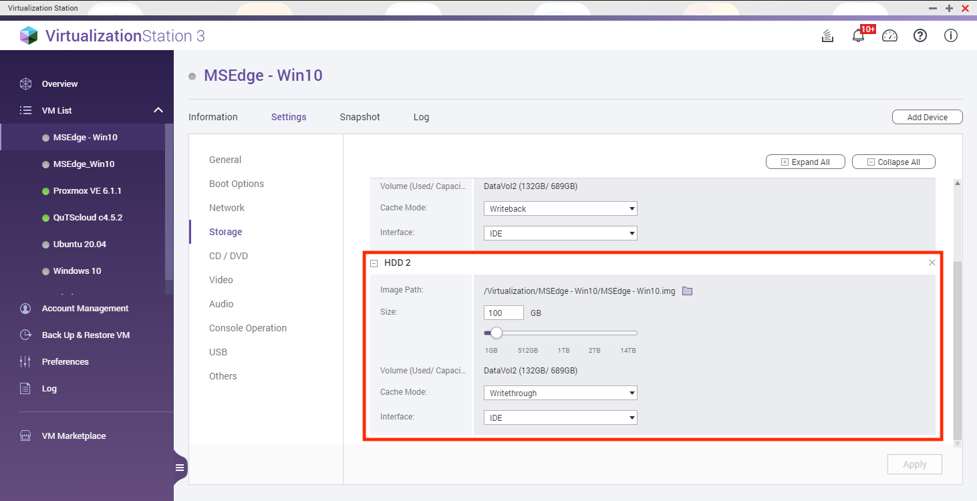
Task: Switch to the Settings tab
Action: [289, 117]
